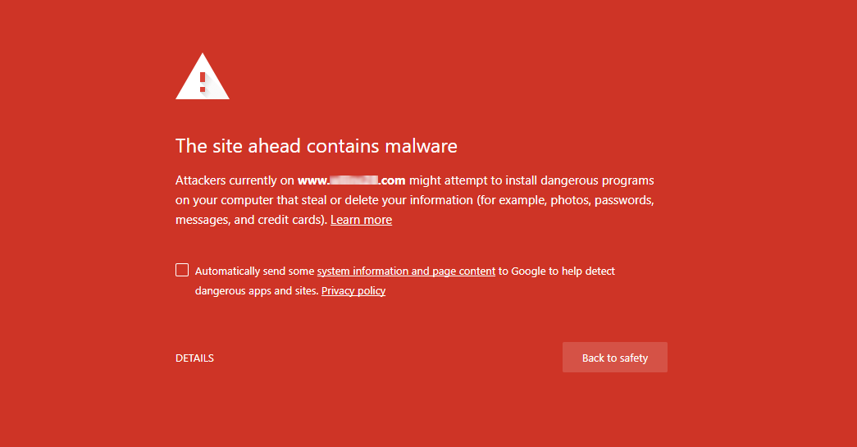Click "photos, passwords" in warning paragraph
This screenshot has height=447, width=857.
tap(601, 200)
